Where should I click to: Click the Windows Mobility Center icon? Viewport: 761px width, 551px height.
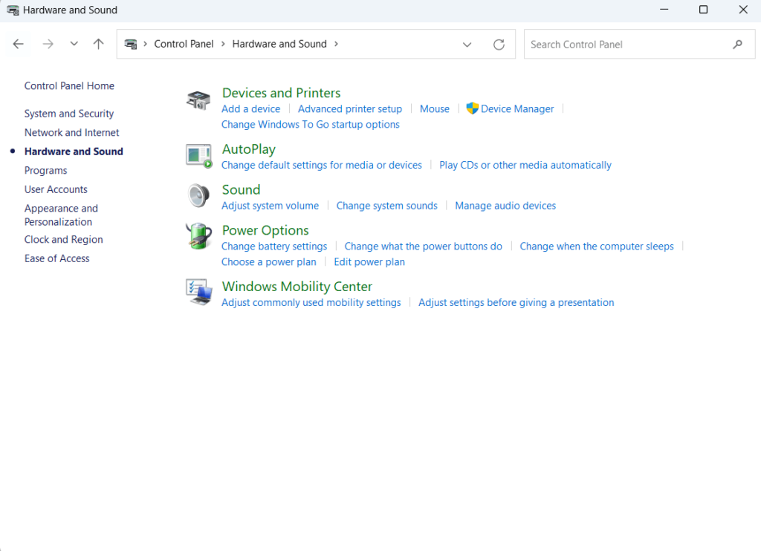198,293
